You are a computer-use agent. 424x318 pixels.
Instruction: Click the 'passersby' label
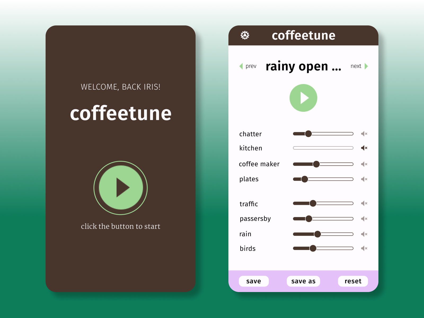pyautogui.click(x=255, y=219)
